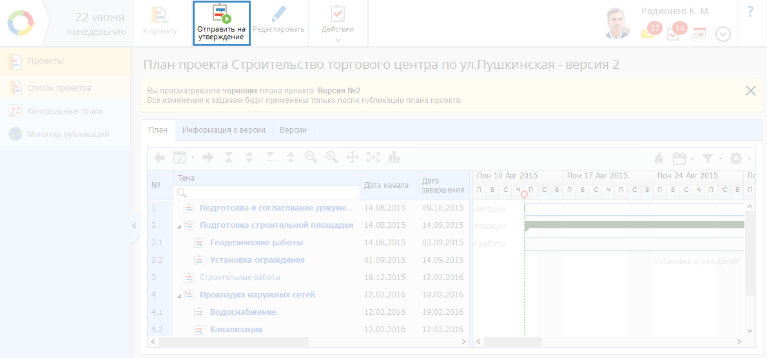Screen dimensions: 767x358
Task: Open the user menu round chevron
Action: [723, 34]
